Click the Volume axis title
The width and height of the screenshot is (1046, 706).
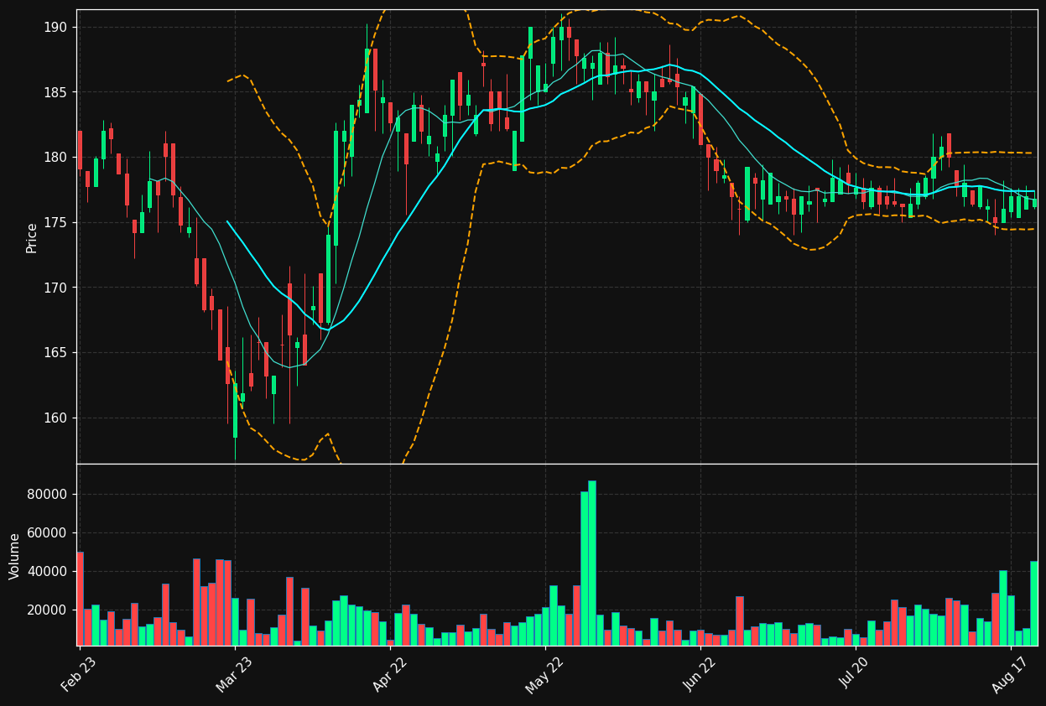[x=14, y=556]
